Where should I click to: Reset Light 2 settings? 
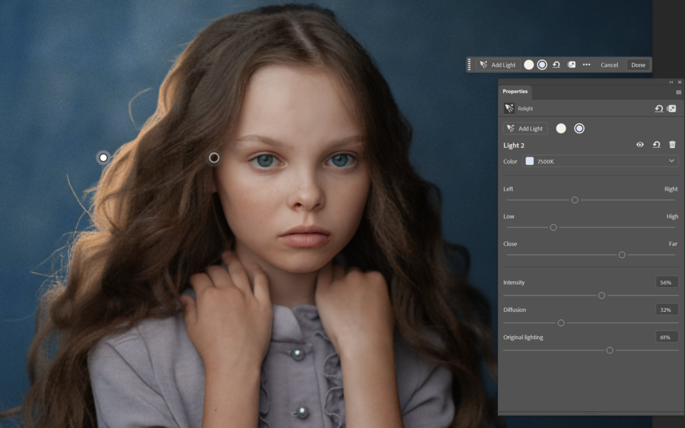click(x=656, y=145)
